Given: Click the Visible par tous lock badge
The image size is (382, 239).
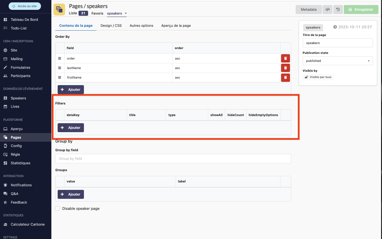Looking at the screenshot, I should click(318, 77).
